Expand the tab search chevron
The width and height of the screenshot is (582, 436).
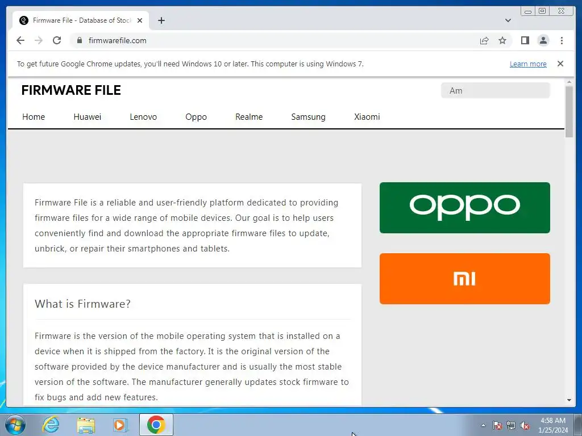coord(508,20)
